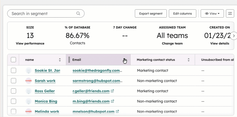Click the mnelson@hubspot.com email link

[x=94, y=111]
